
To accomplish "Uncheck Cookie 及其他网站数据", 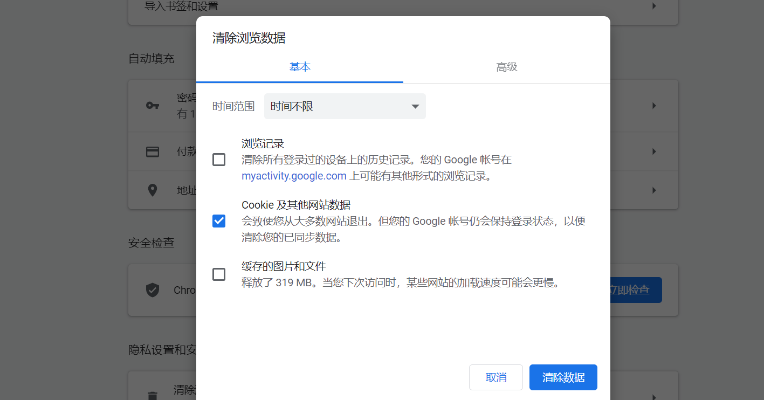I will click(x=218, y=220).
